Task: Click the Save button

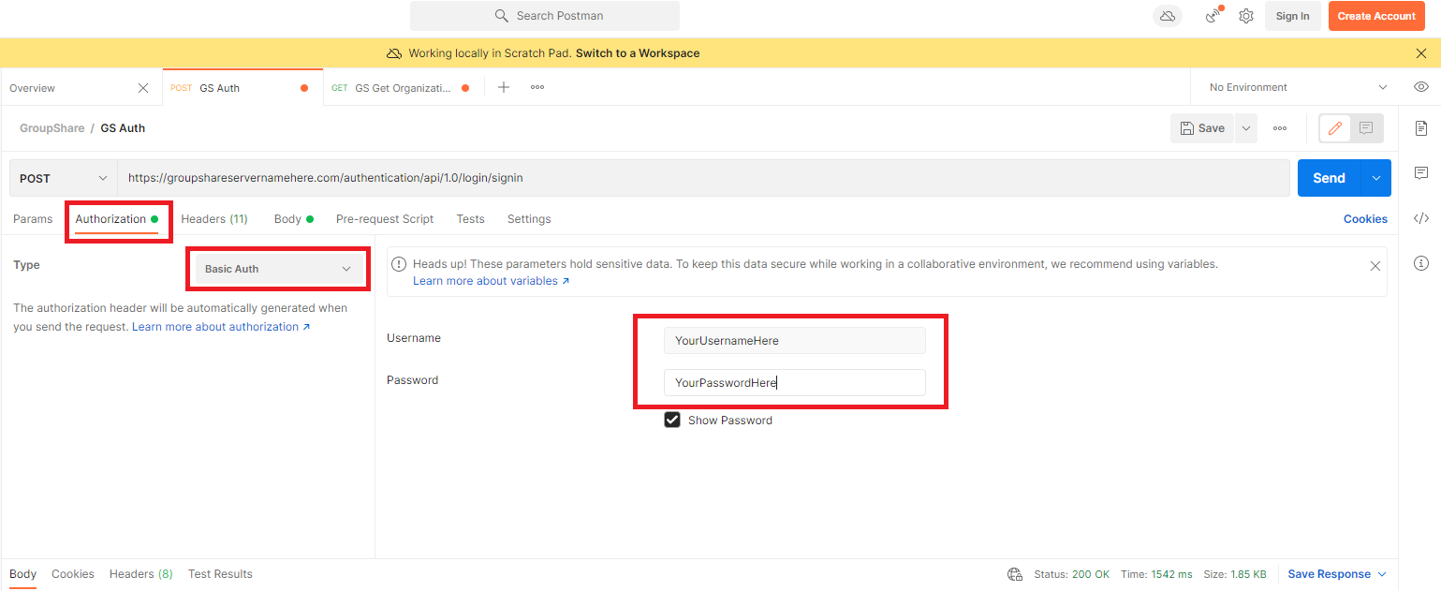Action: (1203, 128)
